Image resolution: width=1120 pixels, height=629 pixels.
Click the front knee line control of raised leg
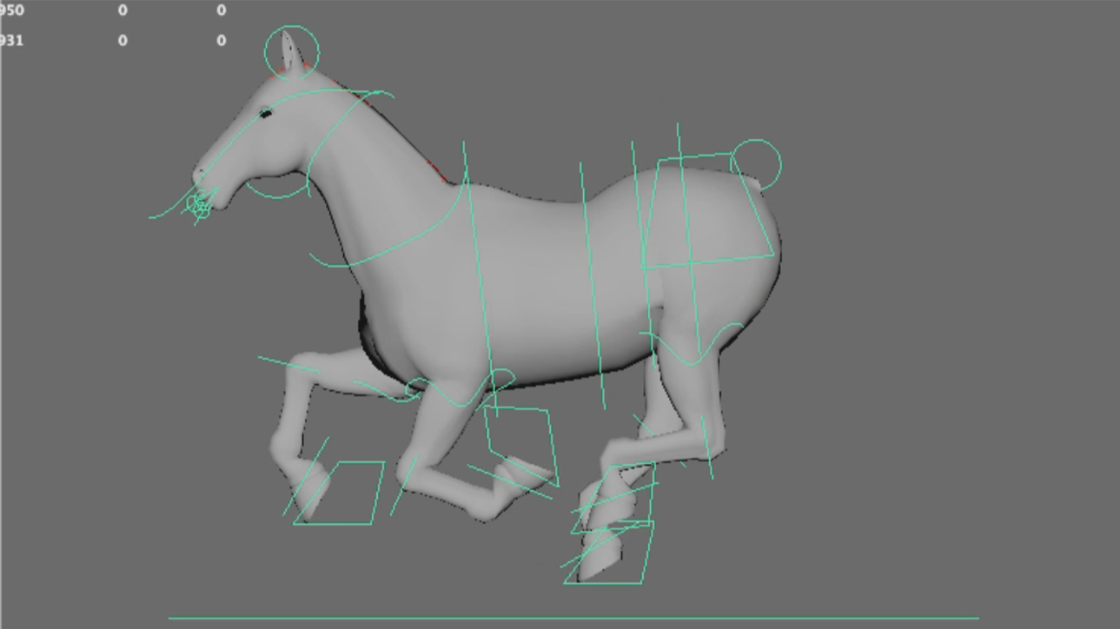click(x=287, y=364)
